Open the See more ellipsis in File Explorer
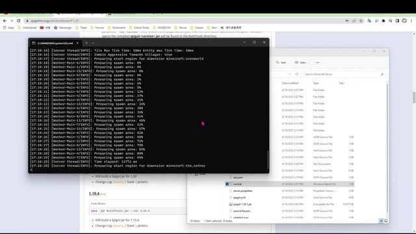The image size is (416, 234). 317,62
